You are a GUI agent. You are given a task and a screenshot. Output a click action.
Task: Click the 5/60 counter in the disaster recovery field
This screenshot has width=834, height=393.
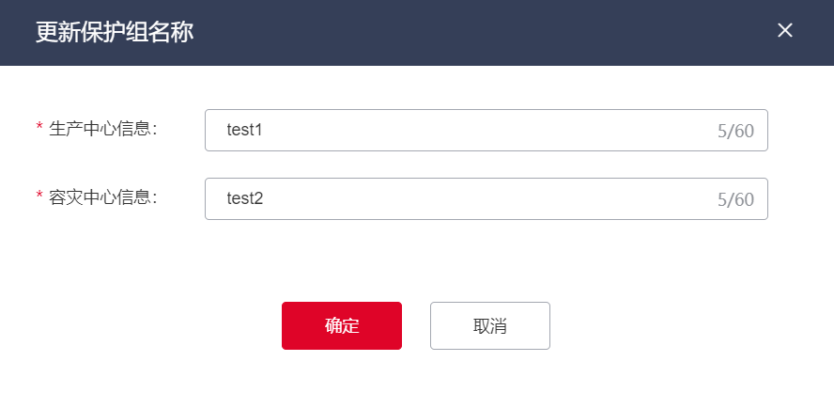click(735, 199)
